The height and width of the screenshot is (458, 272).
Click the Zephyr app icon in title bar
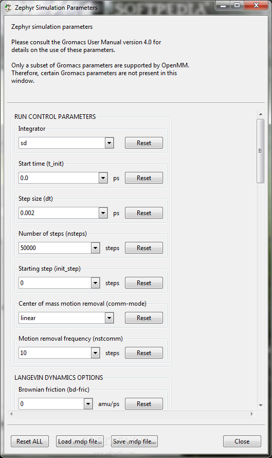pos(8,8)
